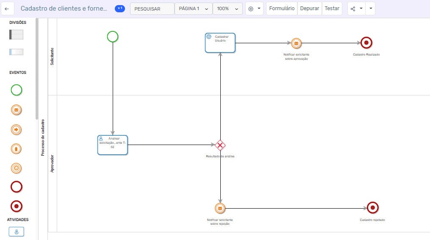Select the pool division shape in palette
This screenshot has width=430, height=240.
point(16,35)
